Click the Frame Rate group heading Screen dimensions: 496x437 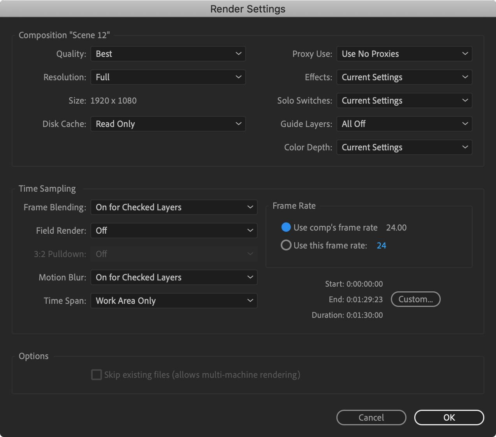(294, 206)
